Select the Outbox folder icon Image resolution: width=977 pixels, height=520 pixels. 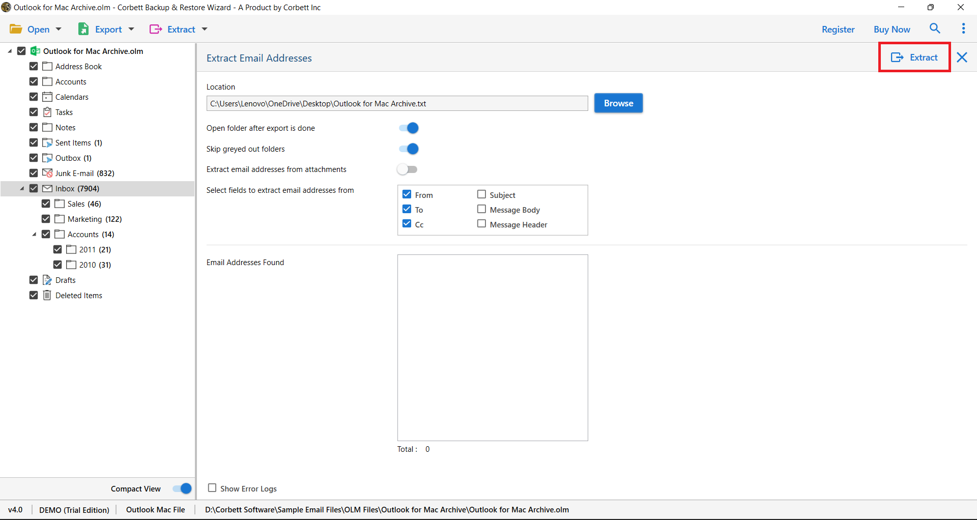coord(47,158)
